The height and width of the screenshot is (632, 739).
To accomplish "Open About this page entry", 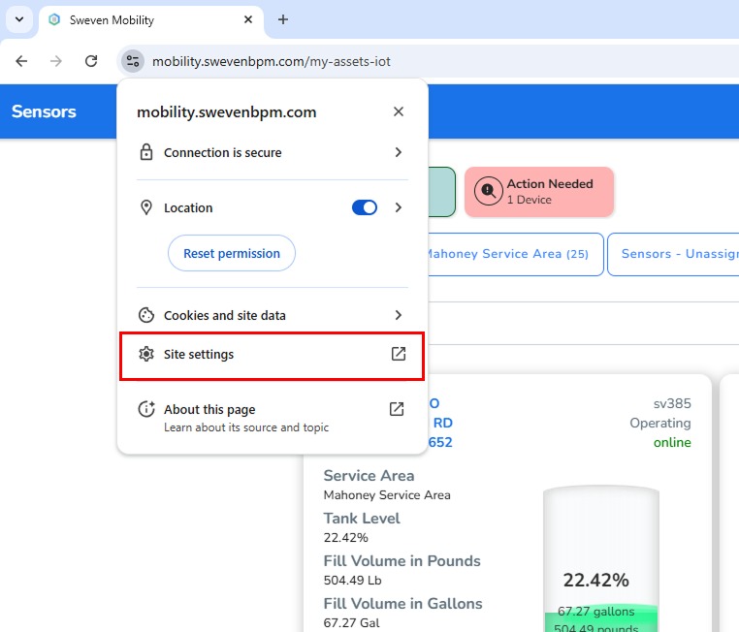I will (x=272, y=417).
